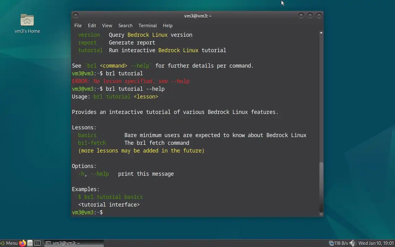Open the File menu
The height and width of the screenshot is (247, 395).
tap(78, 26)
